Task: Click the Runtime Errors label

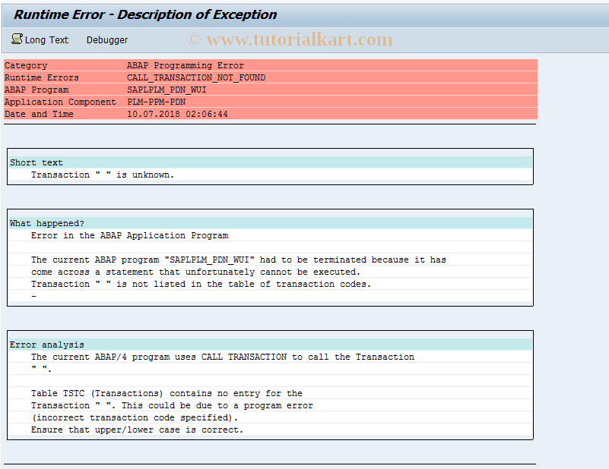Action: pos(42,77)
